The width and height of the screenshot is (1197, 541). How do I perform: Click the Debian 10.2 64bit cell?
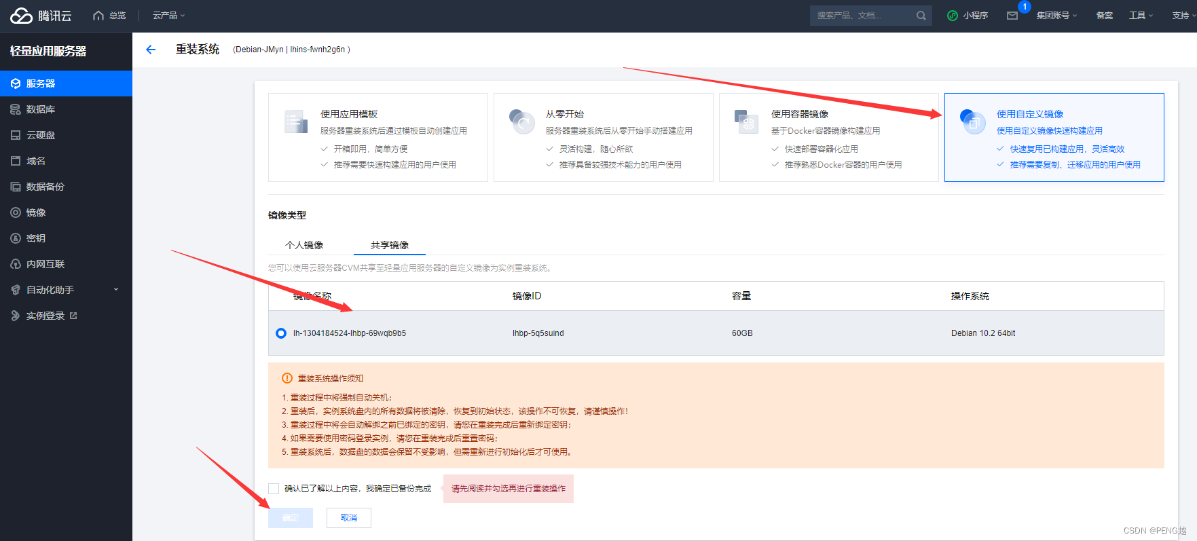click(983, 333)
